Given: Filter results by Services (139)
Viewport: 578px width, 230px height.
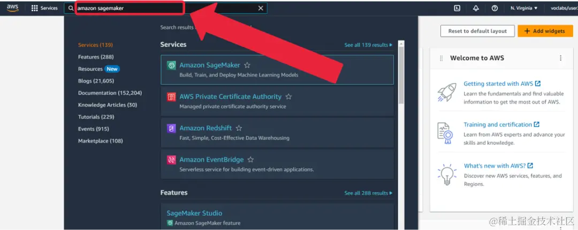Looking at the screenshot, I should pos(95,45).
